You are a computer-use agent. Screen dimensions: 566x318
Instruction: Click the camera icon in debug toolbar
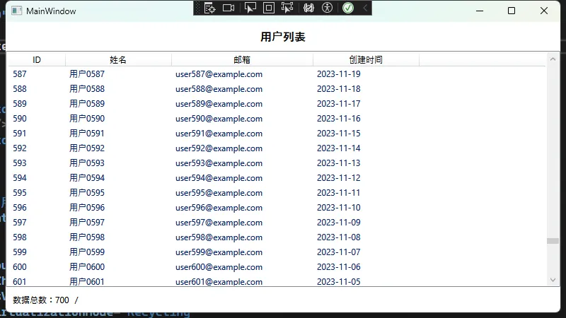click(229, 8)
